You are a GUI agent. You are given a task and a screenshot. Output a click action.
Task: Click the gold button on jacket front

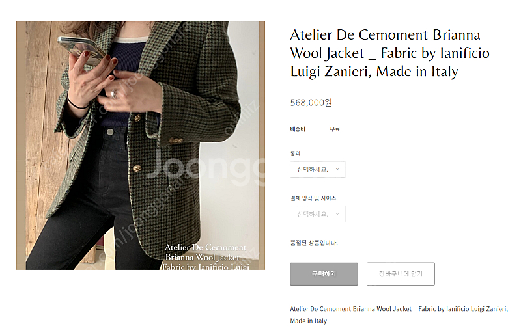[137, 168]
